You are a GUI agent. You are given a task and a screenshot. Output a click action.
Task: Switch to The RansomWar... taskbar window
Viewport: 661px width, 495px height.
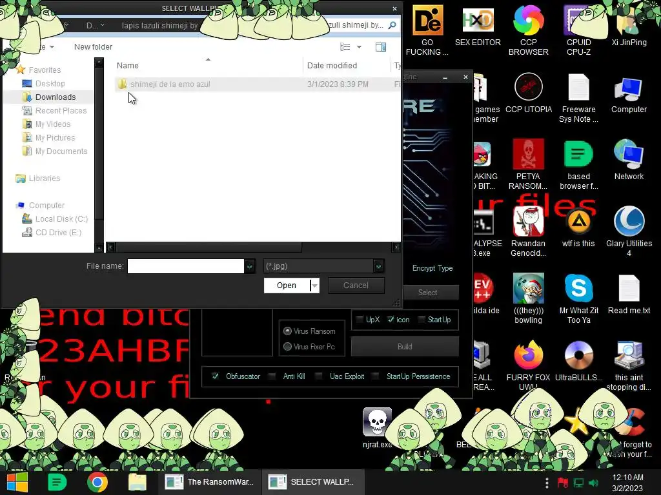(x=210, y=482)
